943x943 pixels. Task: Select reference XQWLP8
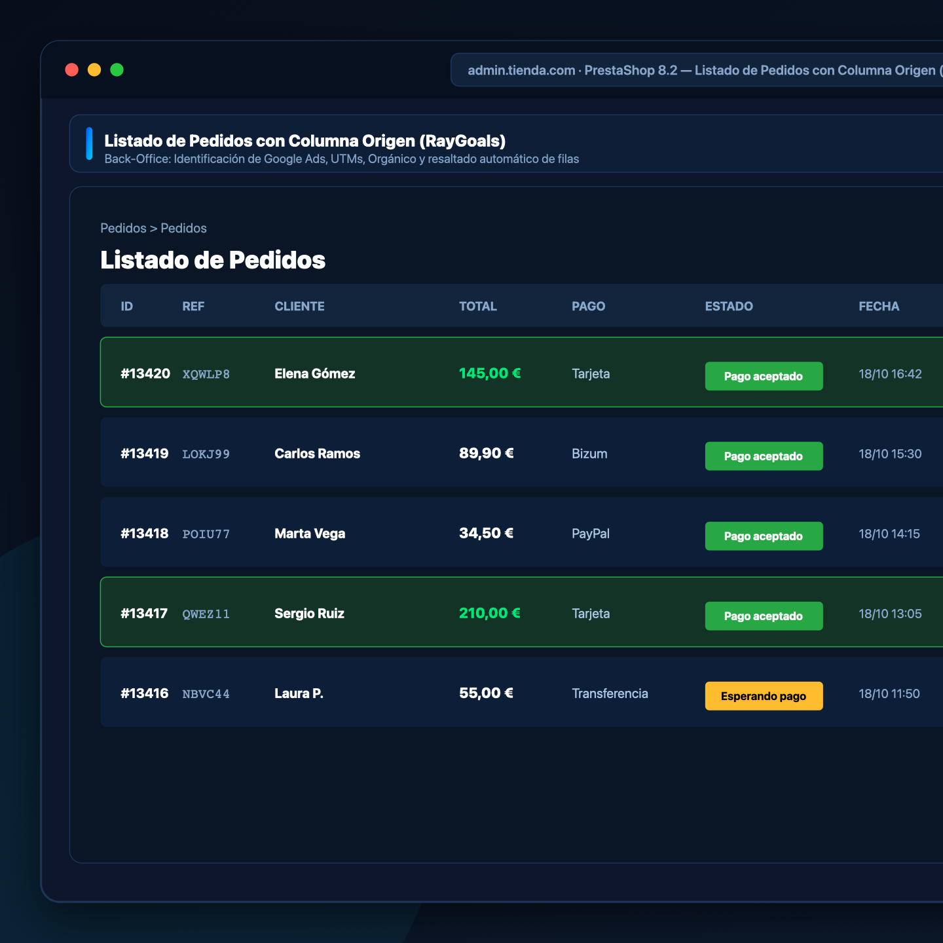(x=206, y=375)
